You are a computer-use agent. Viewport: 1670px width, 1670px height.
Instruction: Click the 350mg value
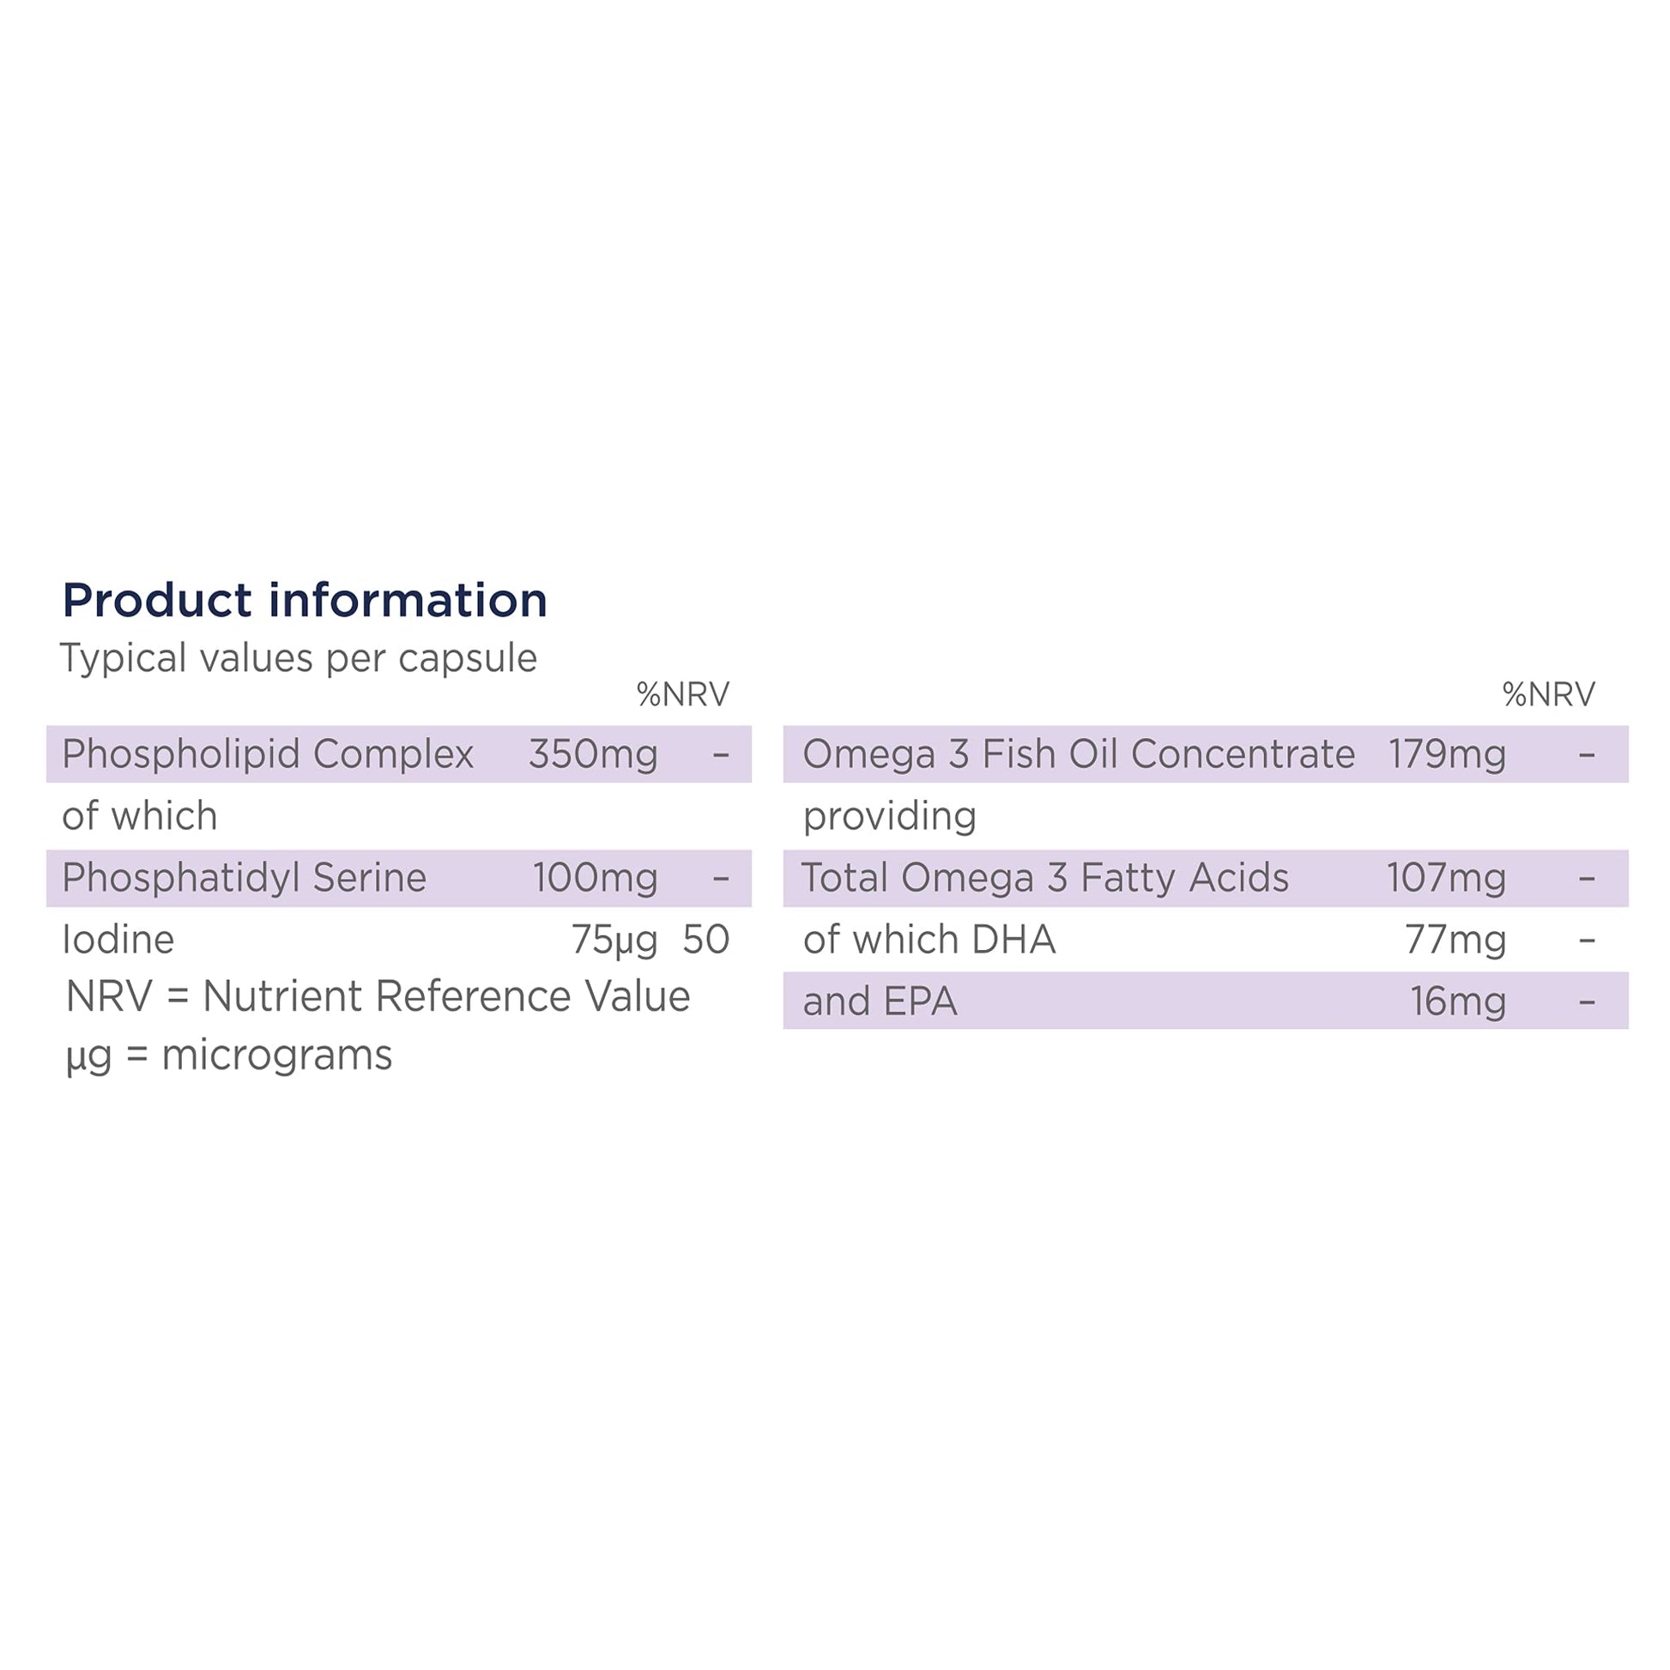593,753
